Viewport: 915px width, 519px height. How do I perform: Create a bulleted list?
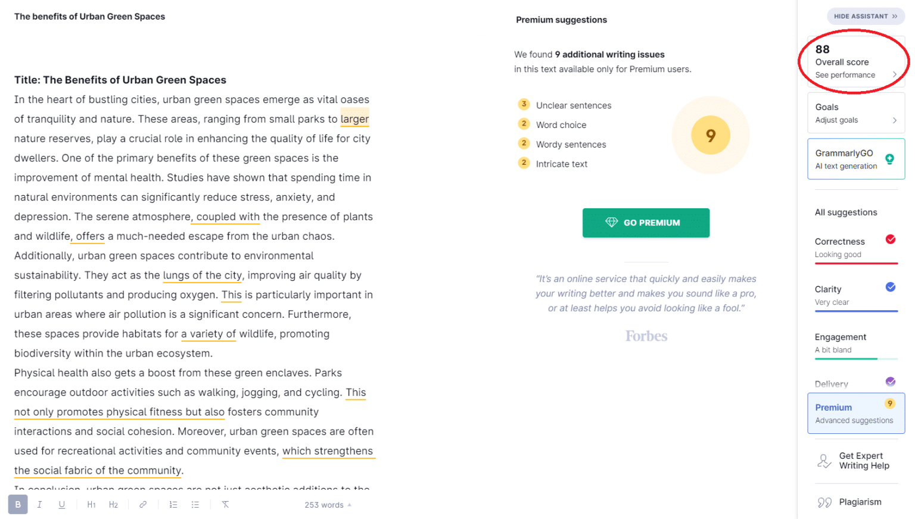click(195, 504)
